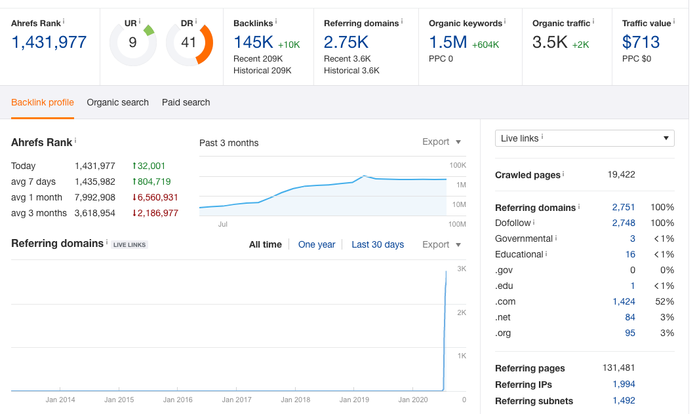
Task: Open Traffic value $713
Action: pos(641,42)
